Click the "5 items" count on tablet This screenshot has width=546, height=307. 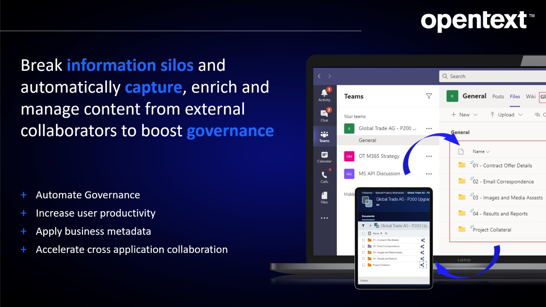(x=364, y=281)
